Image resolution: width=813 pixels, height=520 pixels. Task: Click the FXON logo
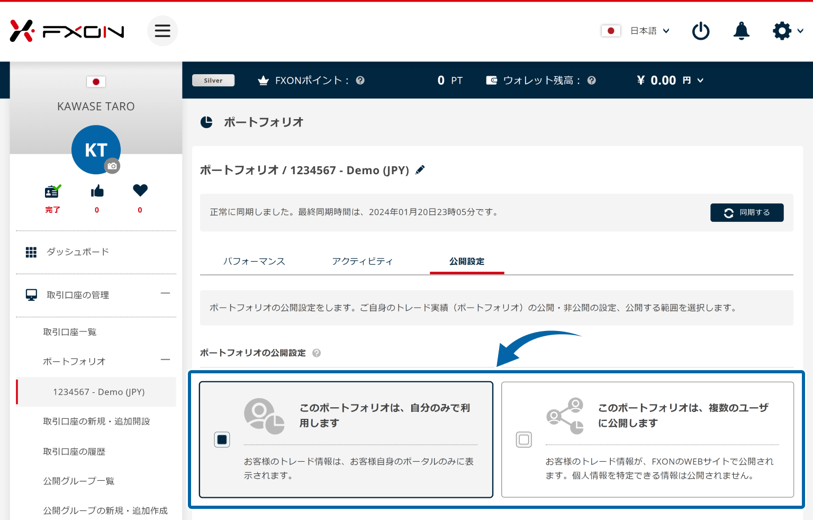tap(67, 31)
